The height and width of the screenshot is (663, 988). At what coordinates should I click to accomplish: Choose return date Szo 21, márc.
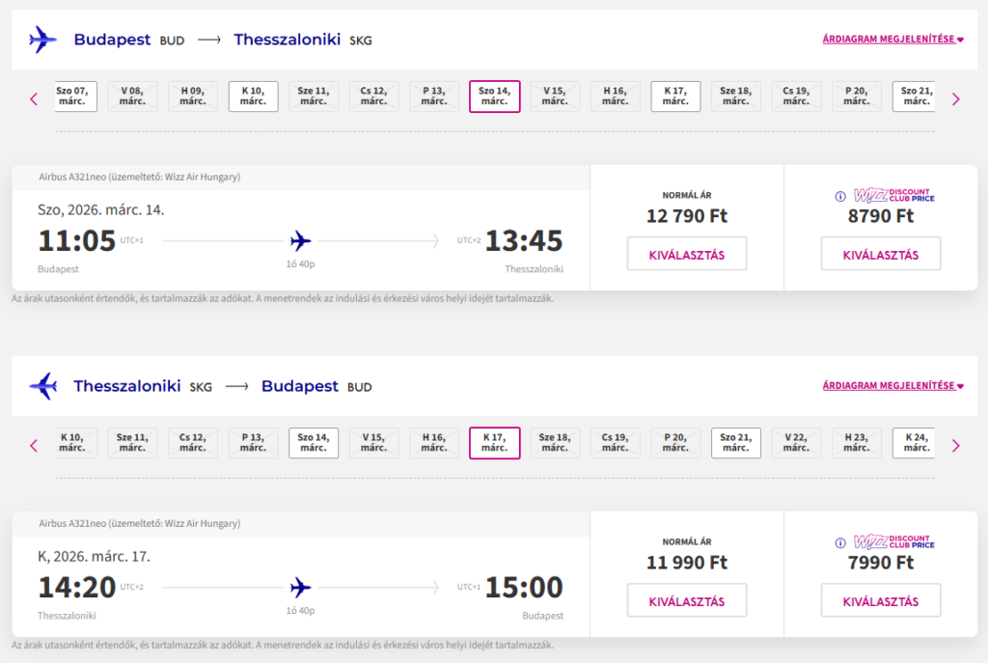tap(735, 443)
